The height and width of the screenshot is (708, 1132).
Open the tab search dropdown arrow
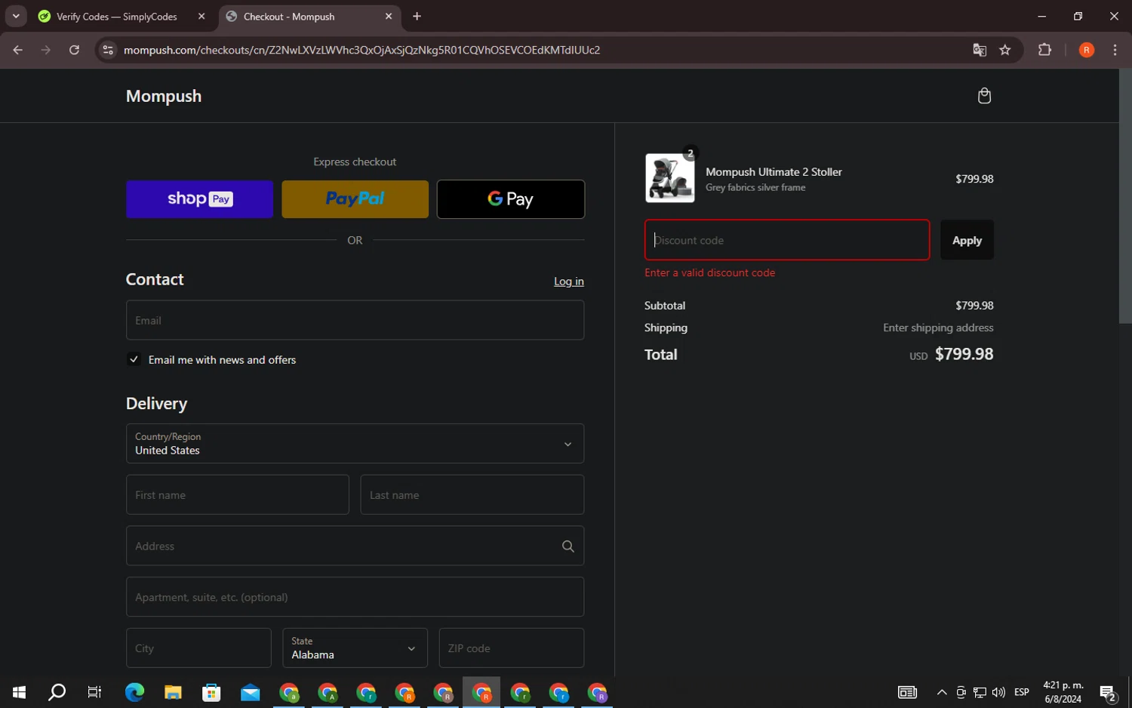[16, 16]
